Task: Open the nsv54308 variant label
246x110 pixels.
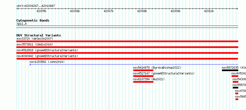Action: click(239, 79)
